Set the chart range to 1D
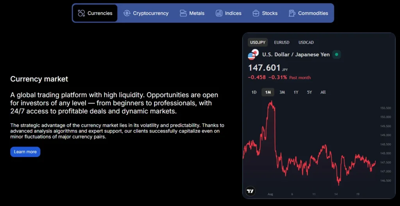Image resolution: width=400 pixels, height=206 pixels. click(x=254, y=92)
